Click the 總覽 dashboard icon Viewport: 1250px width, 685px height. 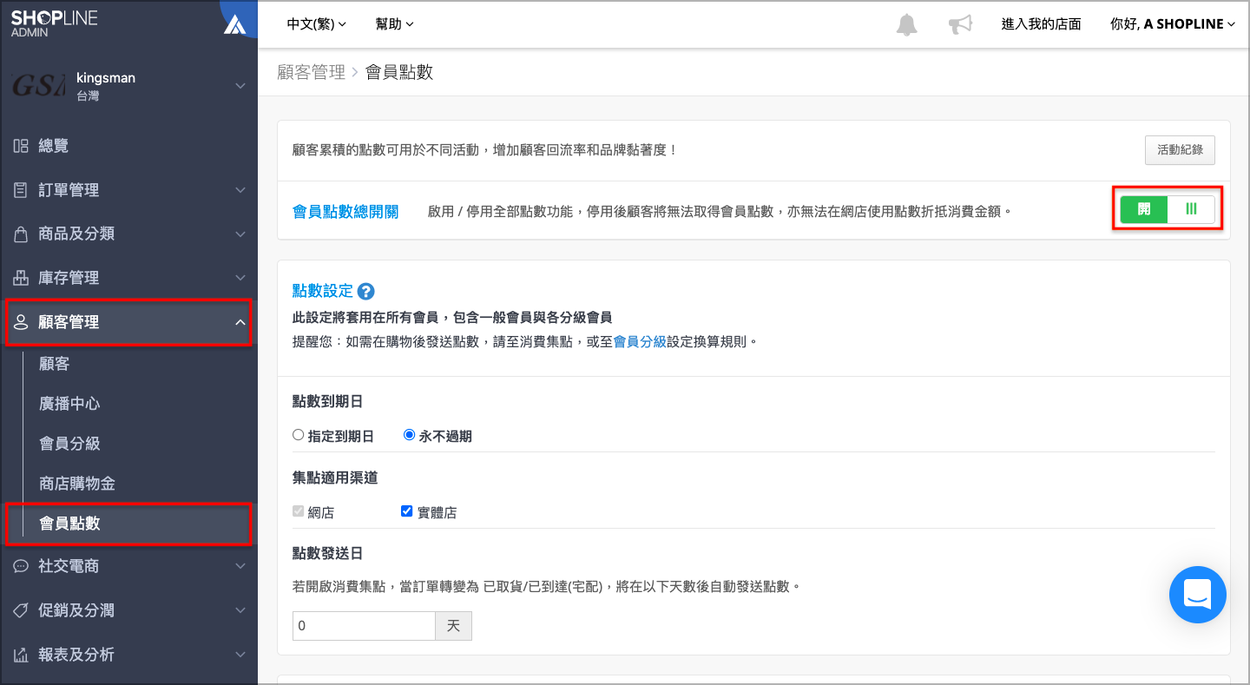[21, 146]
